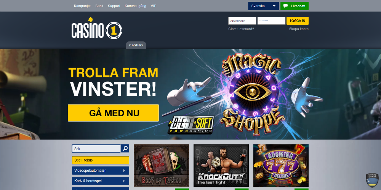Click the Betsoft Gaming logo in banner
Viewport: 381px width, 190px height.
pos(191,125)
